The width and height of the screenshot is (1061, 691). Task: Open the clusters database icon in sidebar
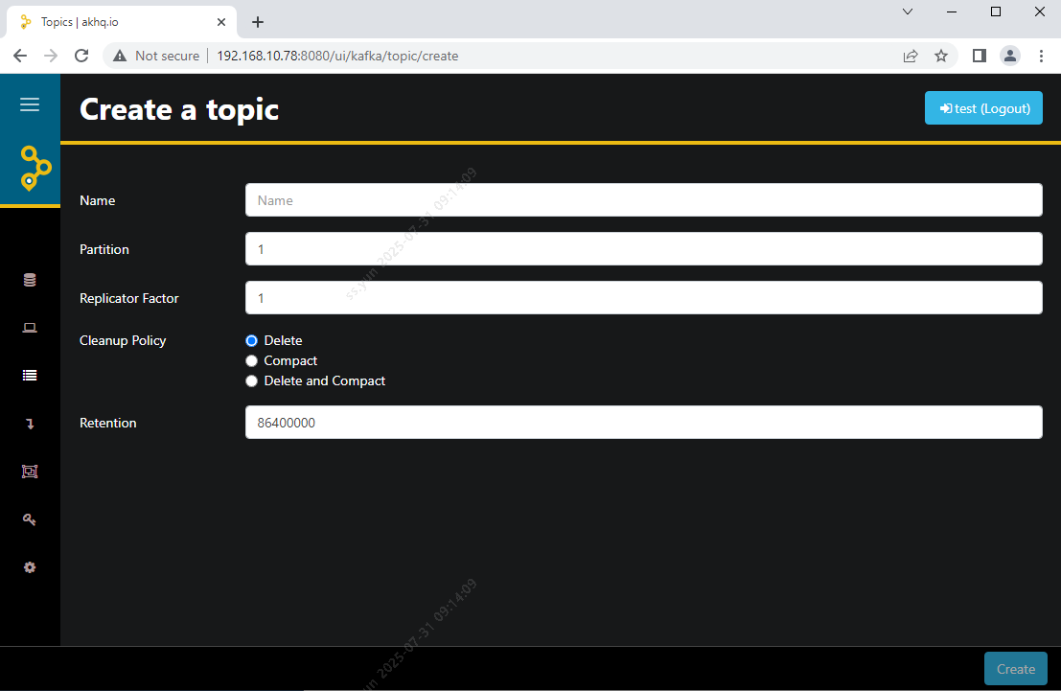click(30, 280)
